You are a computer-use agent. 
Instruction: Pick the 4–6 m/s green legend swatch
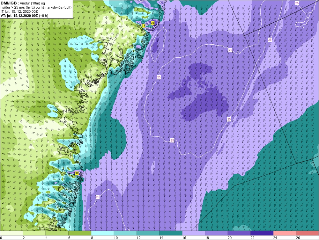pos(57,233)
